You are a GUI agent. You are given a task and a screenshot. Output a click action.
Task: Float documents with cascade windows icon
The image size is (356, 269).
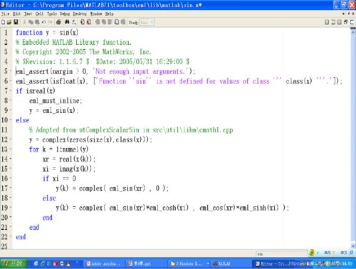tap(346, 22)
